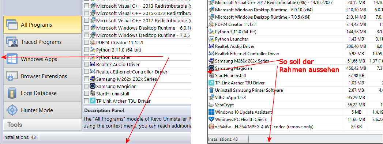Click the Samsung Magician icon in left list
Screen dimensions: 383x144
[93, 86]
